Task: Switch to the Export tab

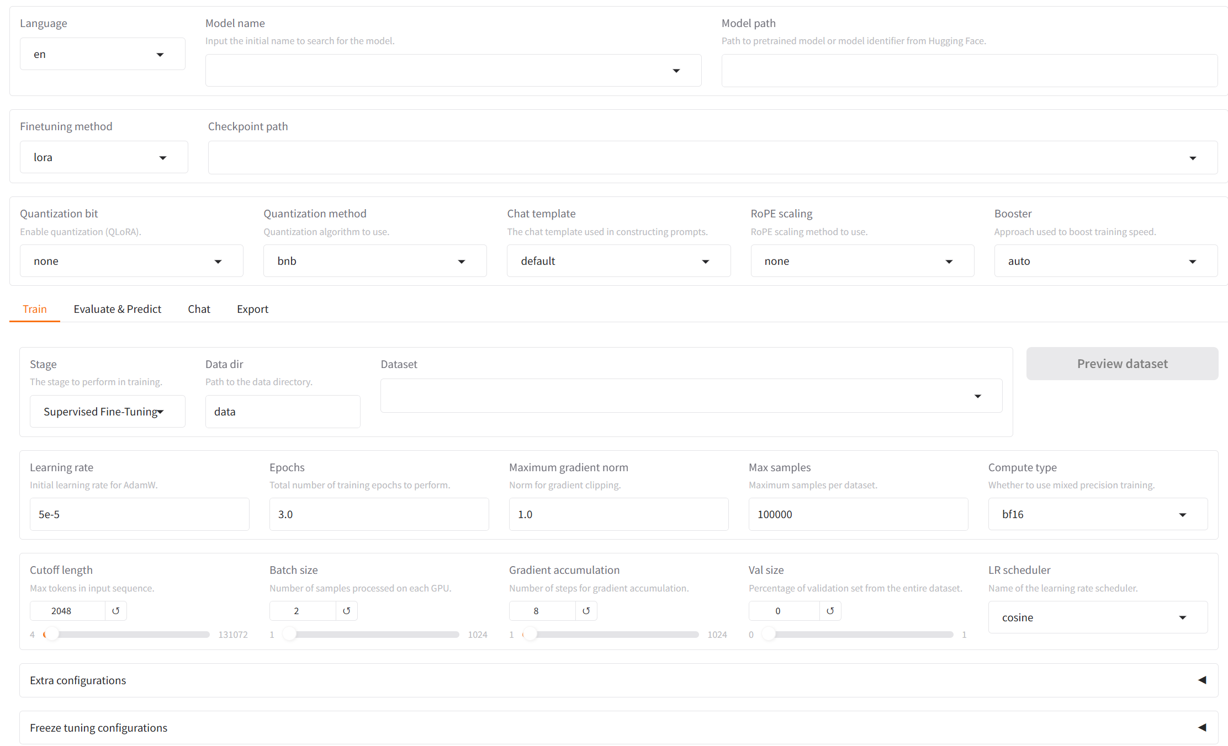Action: click(x=252, y=309)
